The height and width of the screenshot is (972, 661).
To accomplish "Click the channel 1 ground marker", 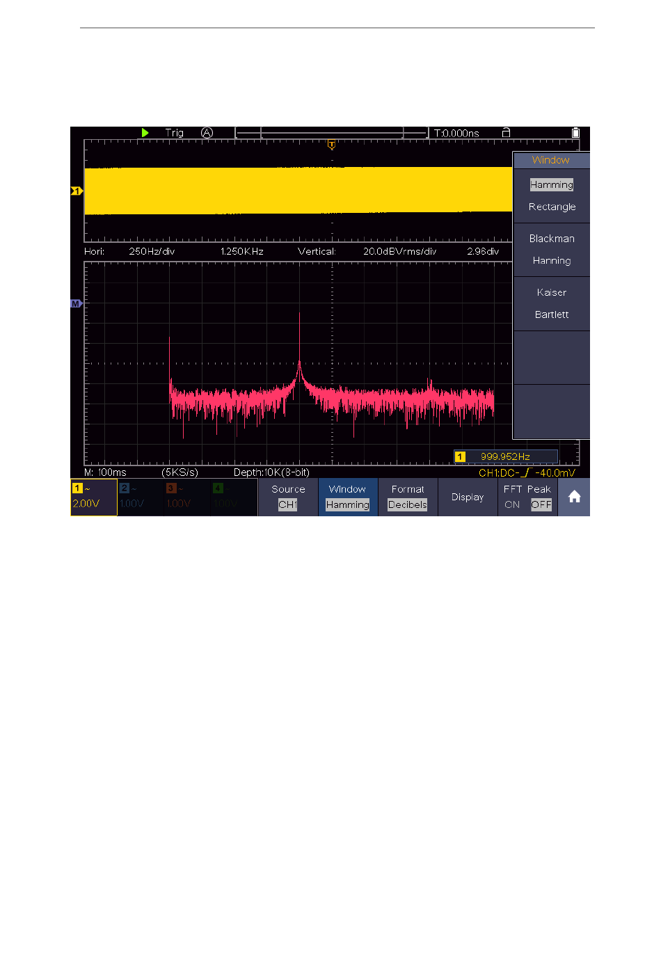I will [77, 191].
